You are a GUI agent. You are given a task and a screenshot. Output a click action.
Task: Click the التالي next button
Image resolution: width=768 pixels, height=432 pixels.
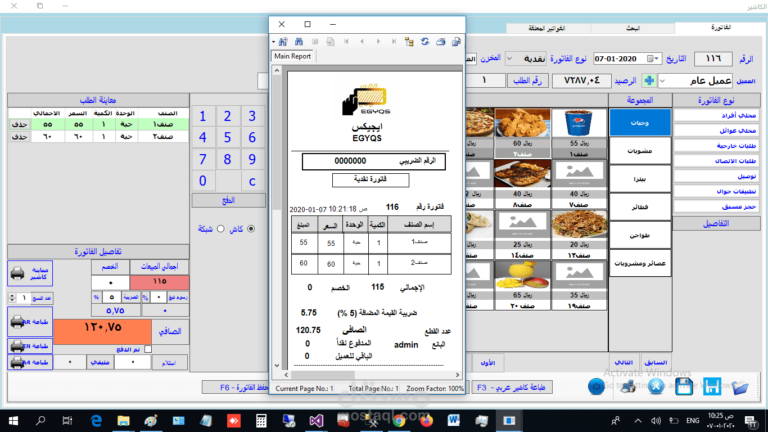(x=624, y=363)
